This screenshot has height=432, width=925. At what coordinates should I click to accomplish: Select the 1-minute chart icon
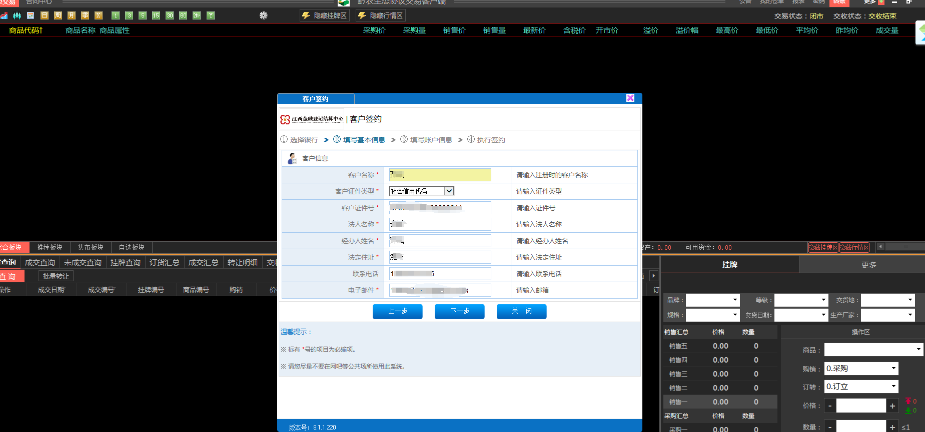pyautogui.click(x=116, y=15)
